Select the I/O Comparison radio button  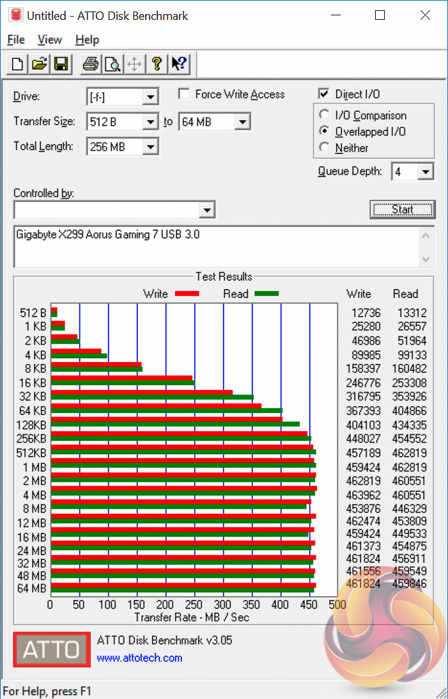click(324, 115)
